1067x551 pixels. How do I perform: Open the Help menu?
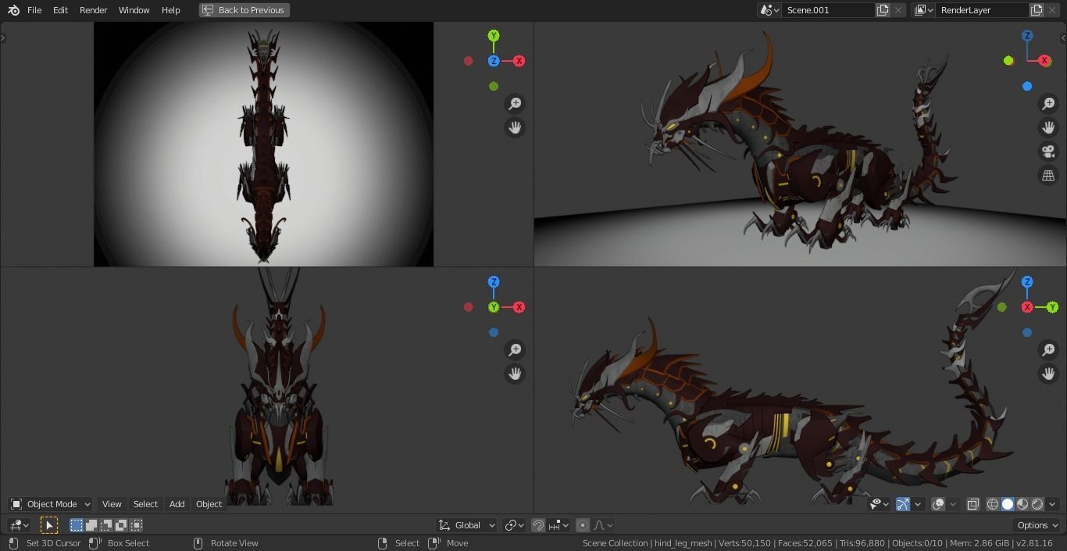(x=170, y=10)
